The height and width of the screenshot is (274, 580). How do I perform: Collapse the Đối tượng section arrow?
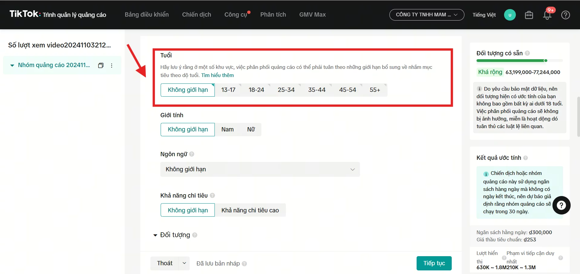tap(155, 235)
